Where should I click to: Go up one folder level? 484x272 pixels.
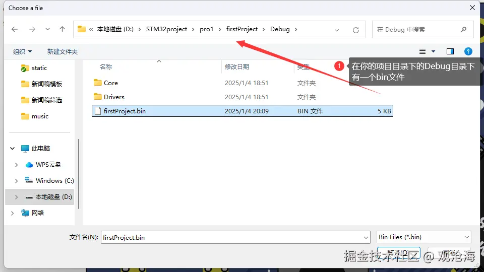point(62,29)
